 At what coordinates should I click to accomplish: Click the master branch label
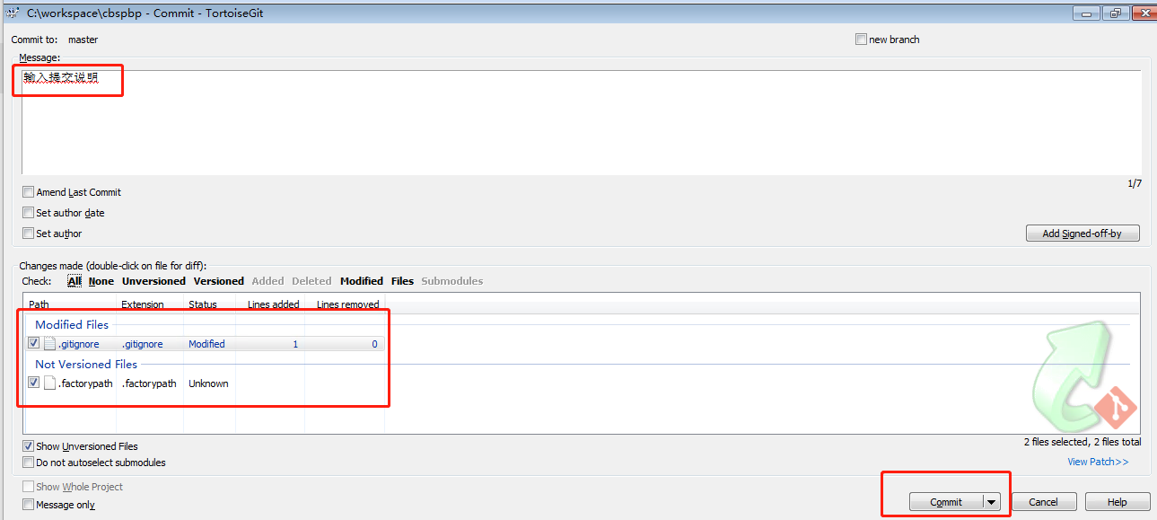tap(83, 40)
